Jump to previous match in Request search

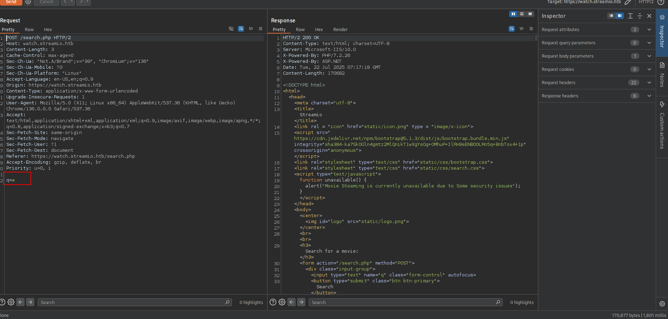tap(21, 302)
